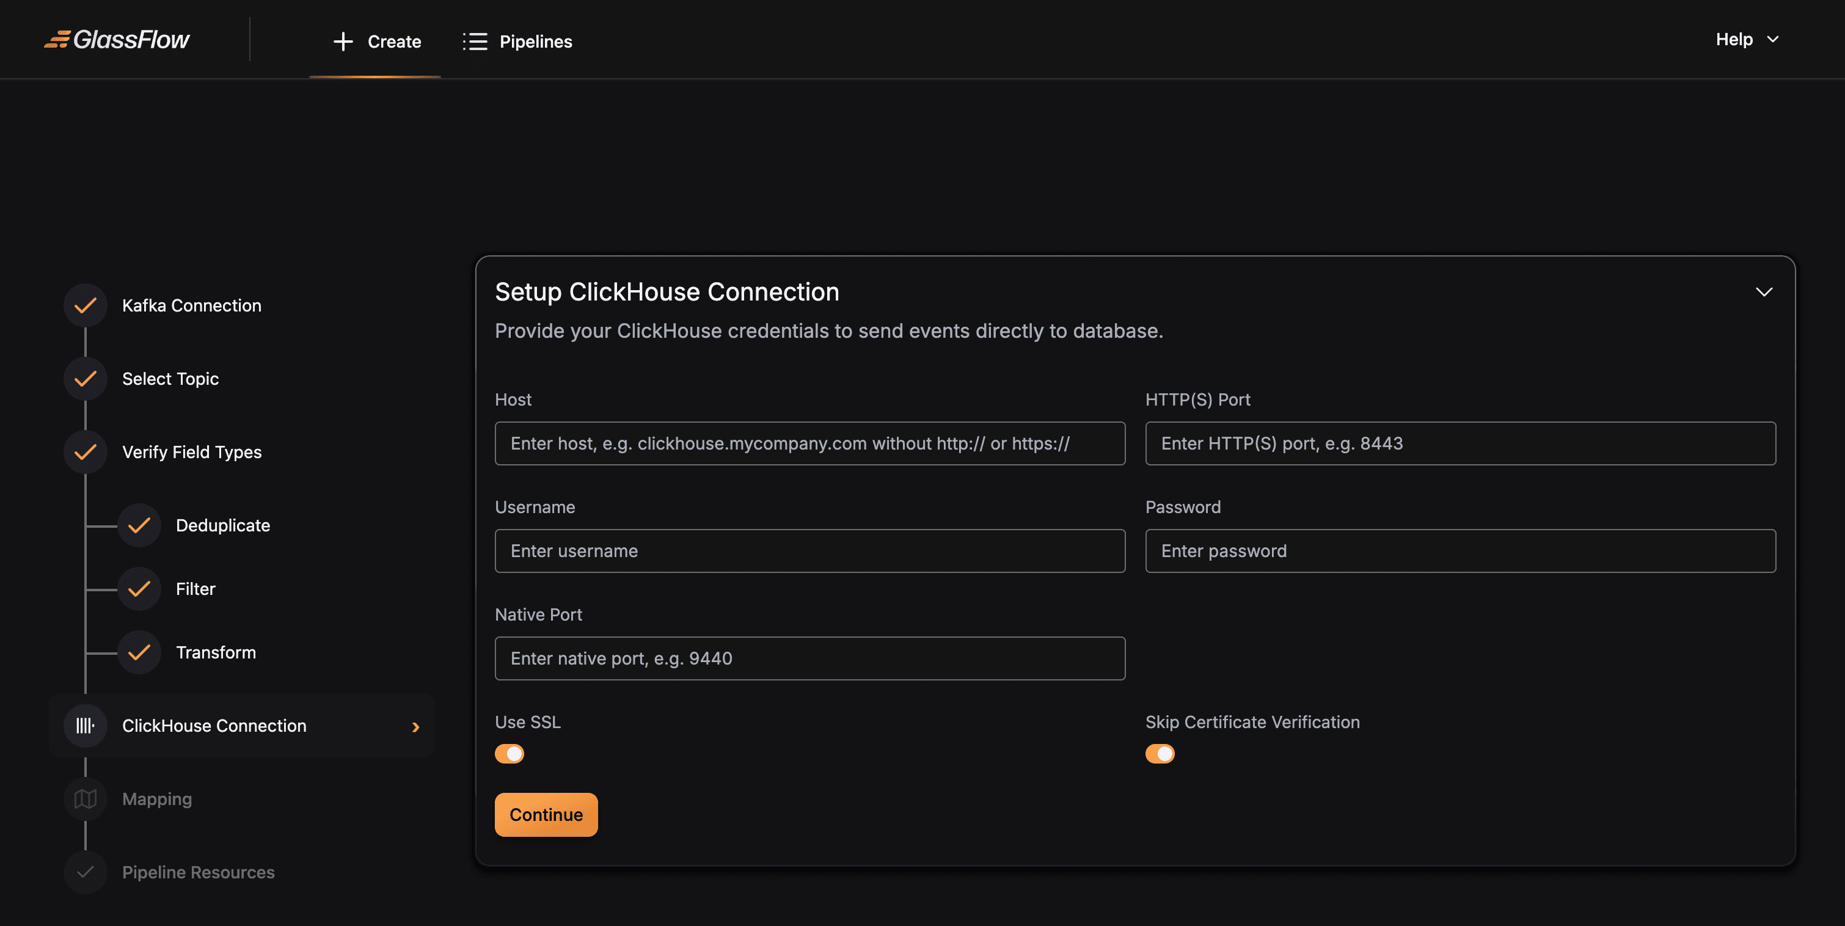Select the Kafka Connection step label
The height and width of the screenshot is (926, 1845).
191,305
